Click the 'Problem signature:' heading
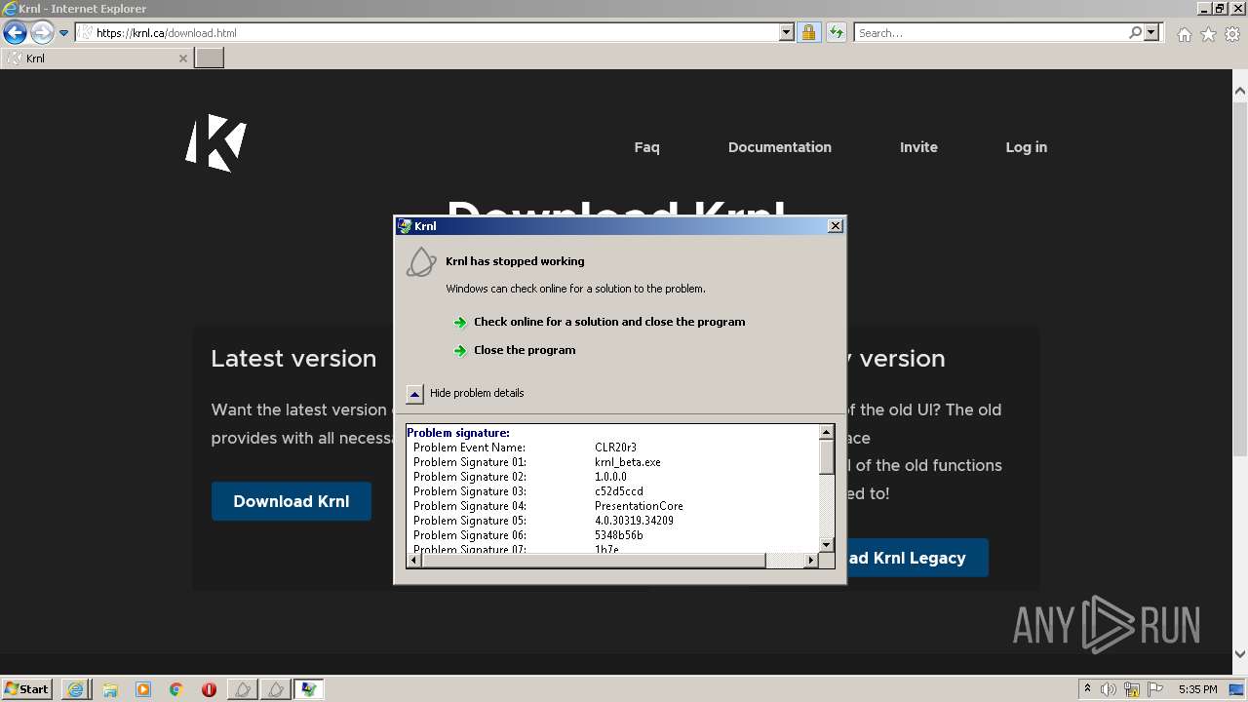This screenshot has width=1248, height=702. 458,433
